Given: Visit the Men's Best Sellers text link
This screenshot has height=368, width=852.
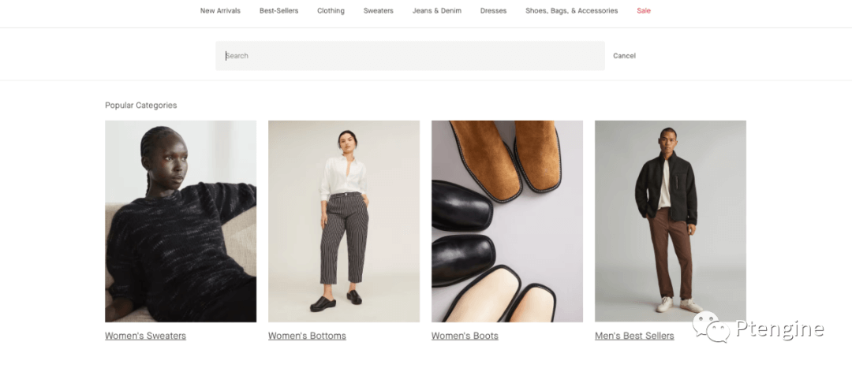Looking at the screenshot, I should click(634, 336).
